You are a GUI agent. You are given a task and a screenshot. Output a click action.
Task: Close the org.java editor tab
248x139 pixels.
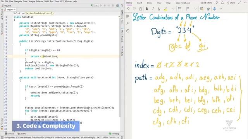[15, 9]
